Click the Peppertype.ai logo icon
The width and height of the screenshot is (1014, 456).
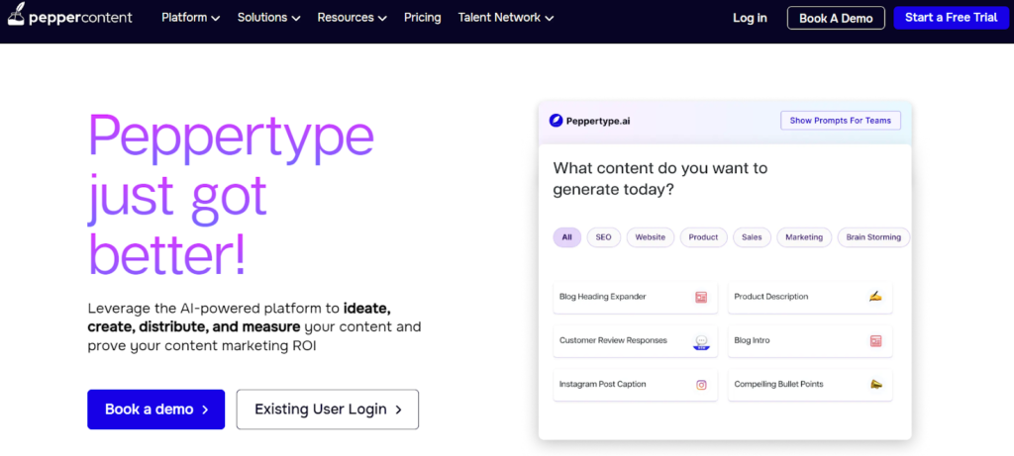[x=557, y=121]
